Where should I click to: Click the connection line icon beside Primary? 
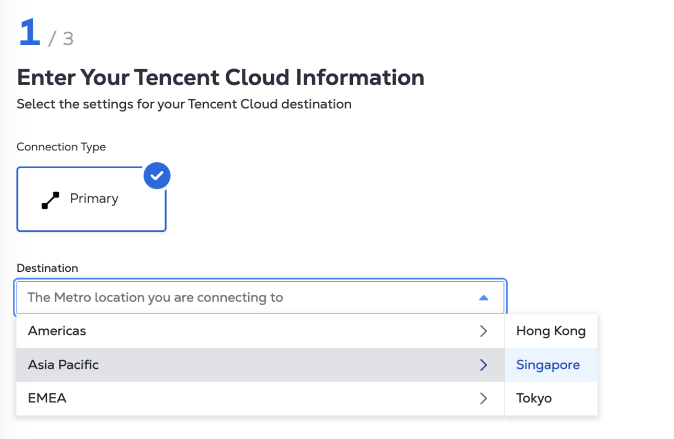(x=51, y=201)
